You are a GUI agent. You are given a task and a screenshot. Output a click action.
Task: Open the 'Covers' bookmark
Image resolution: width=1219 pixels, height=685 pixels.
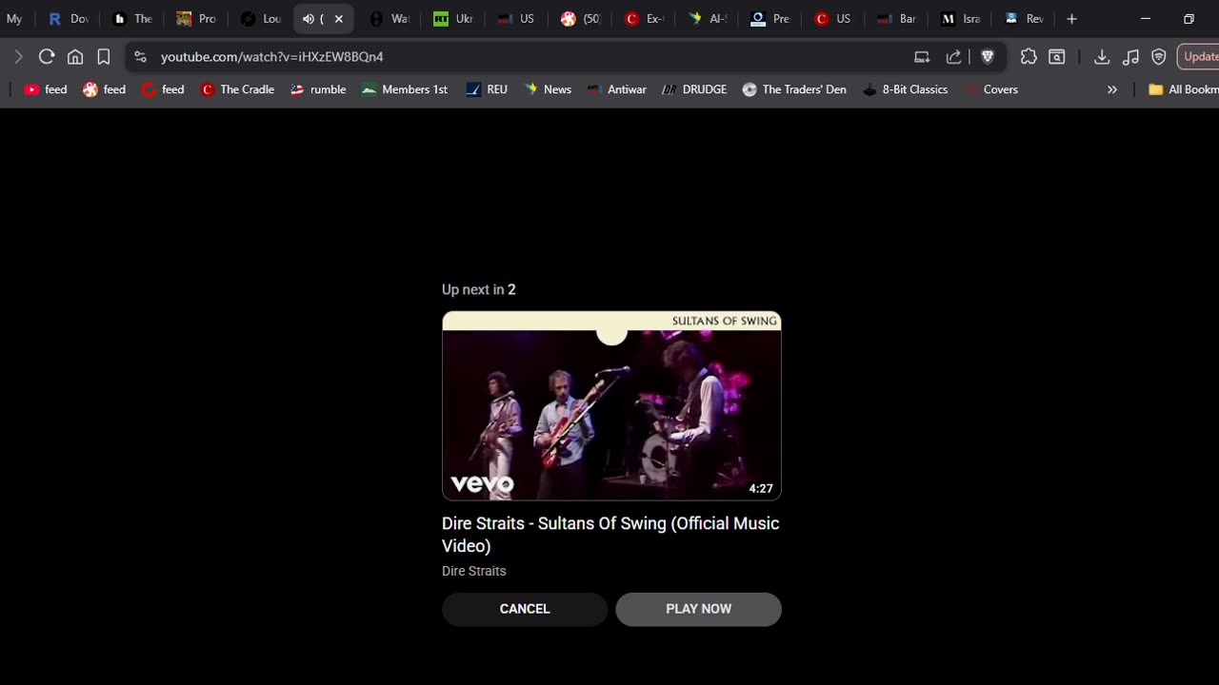click(x=991, y=89)
